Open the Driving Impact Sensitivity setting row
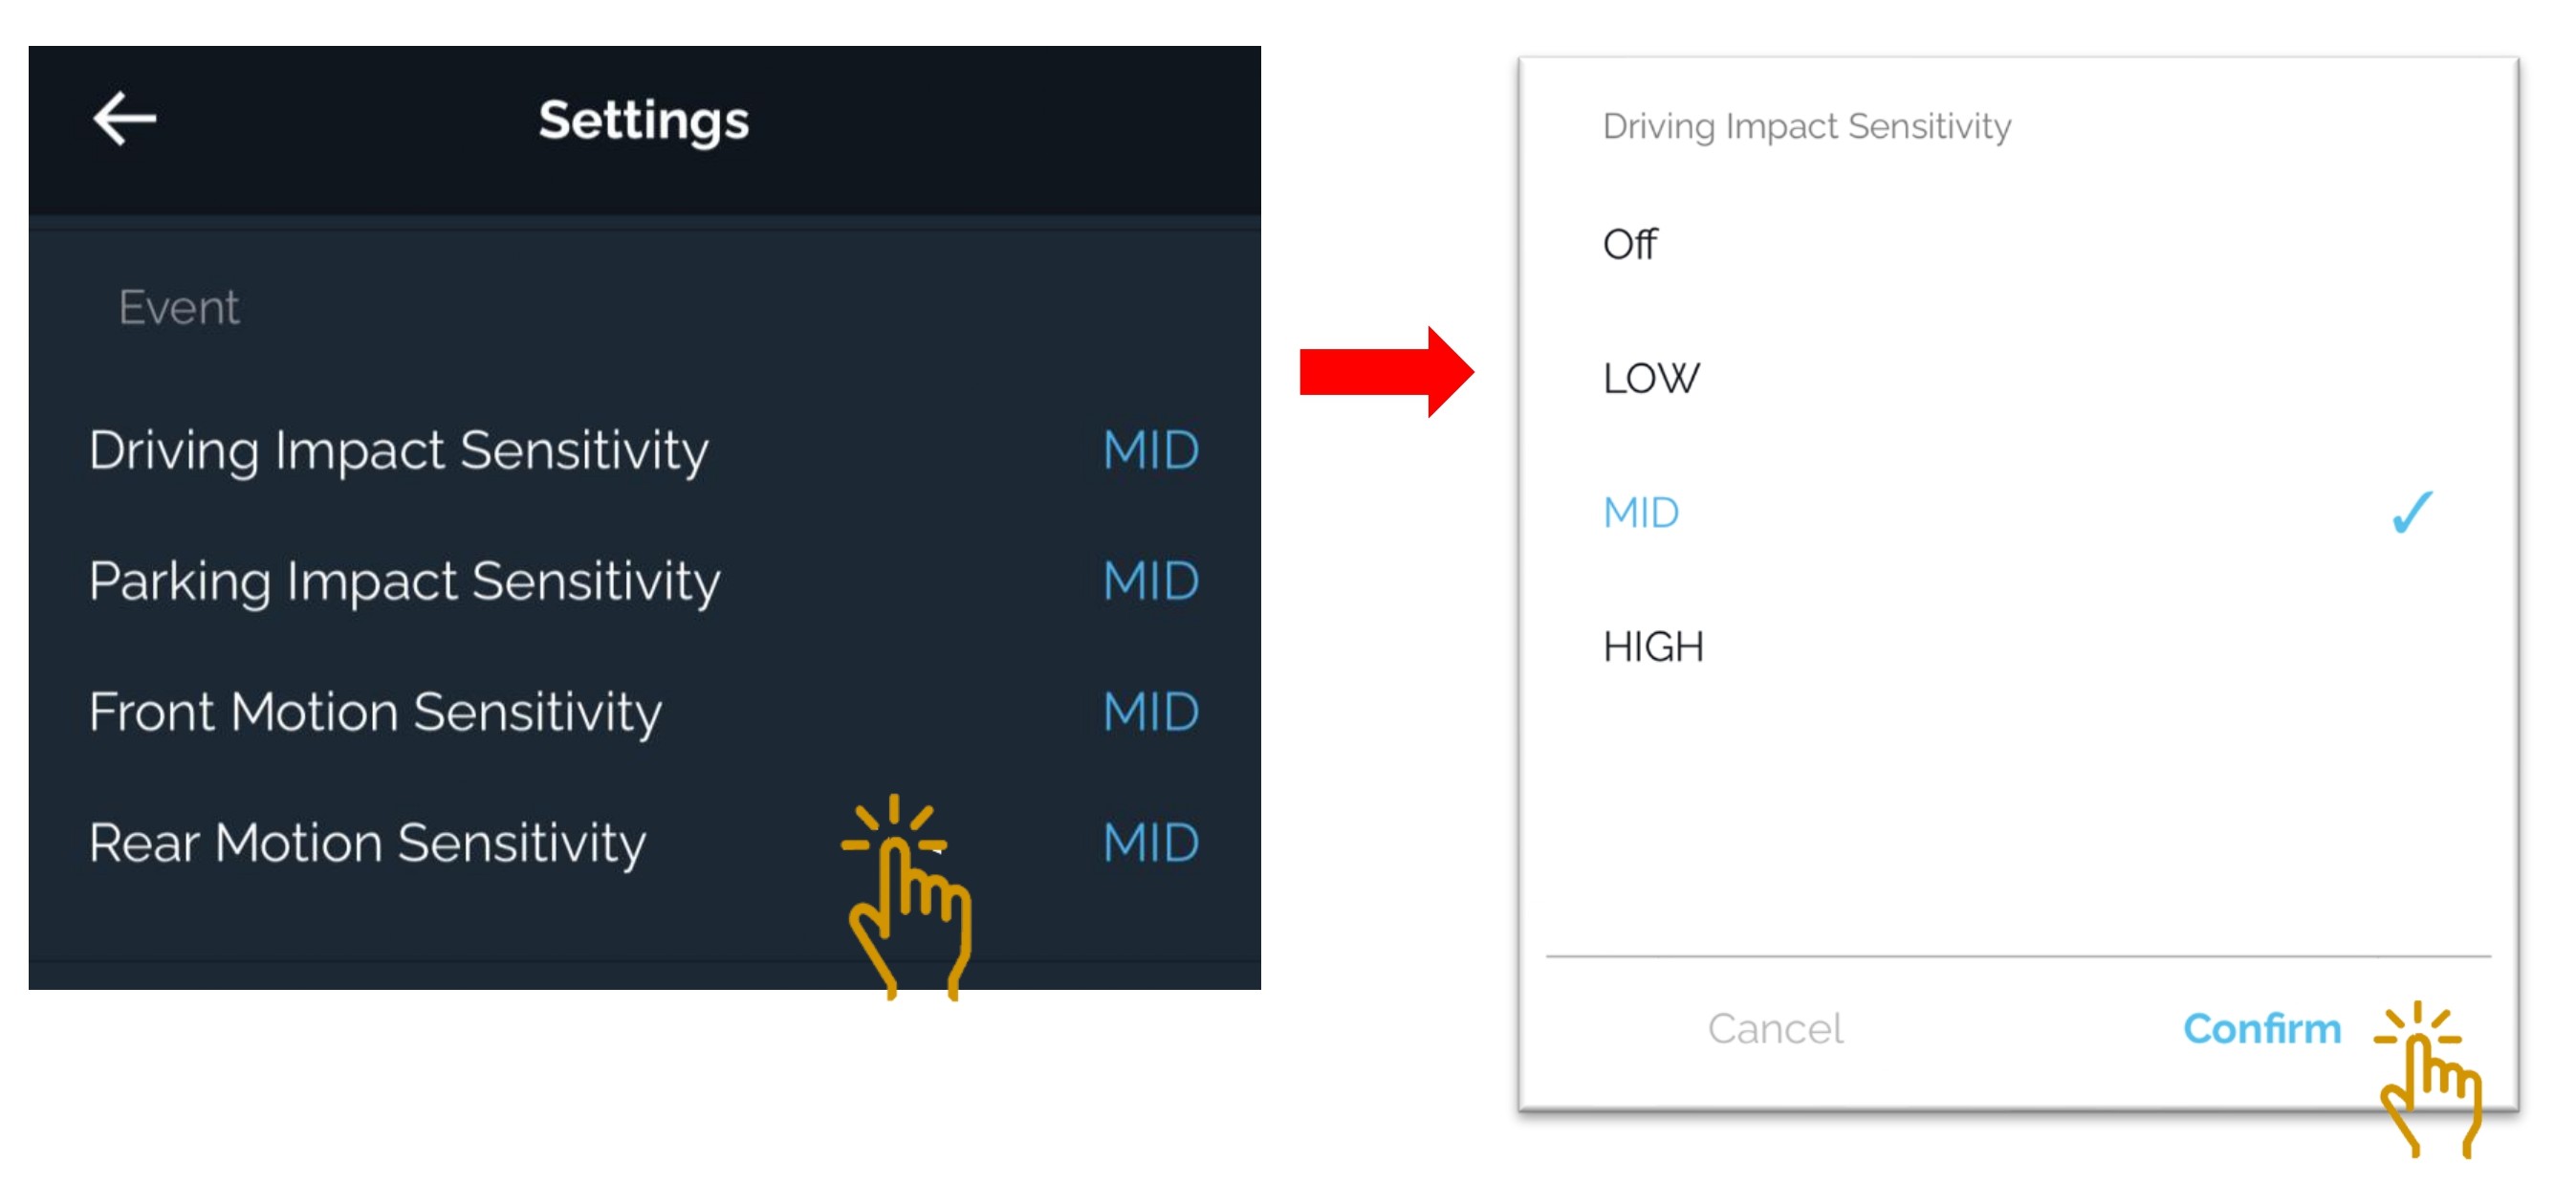Image resolution: width=2576 pixels, height=1184 pixels. coord(644,450)
